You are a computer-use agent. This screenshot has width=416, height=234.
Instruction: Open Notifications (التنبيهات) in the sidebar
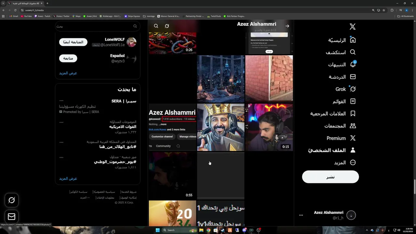[342, 65]
